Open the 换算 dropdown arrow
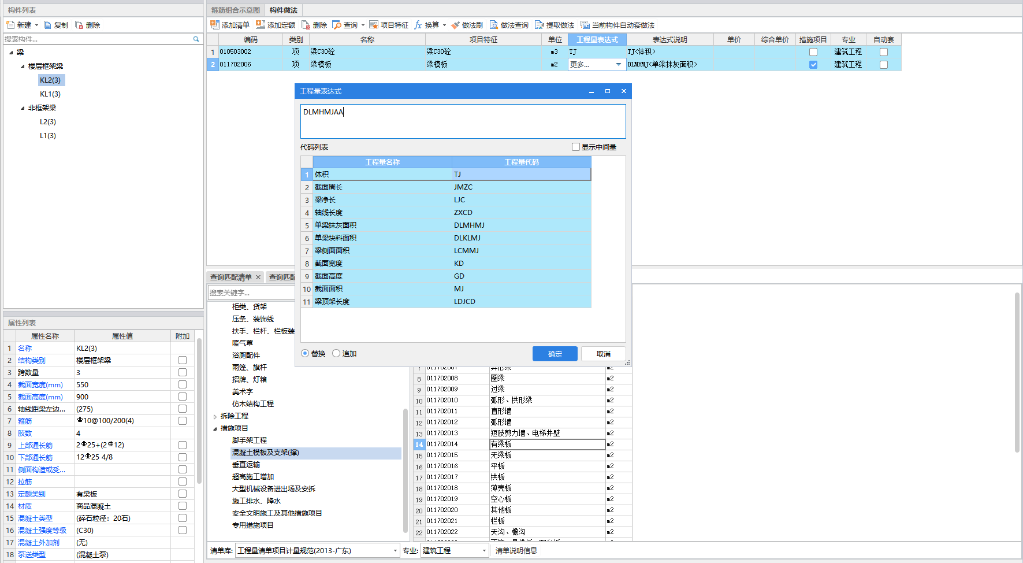The width and height of the screenshot is (1023, 563). pos(444,25)
